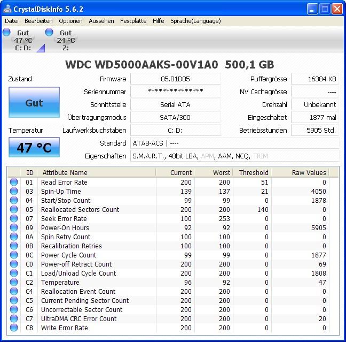346x342 pixels.
Task: Click status orb for Start/Stop Count
Action: tap(14, 200)
